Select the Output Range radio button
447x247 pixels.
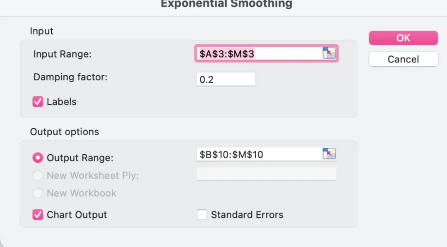pos(38,158)
